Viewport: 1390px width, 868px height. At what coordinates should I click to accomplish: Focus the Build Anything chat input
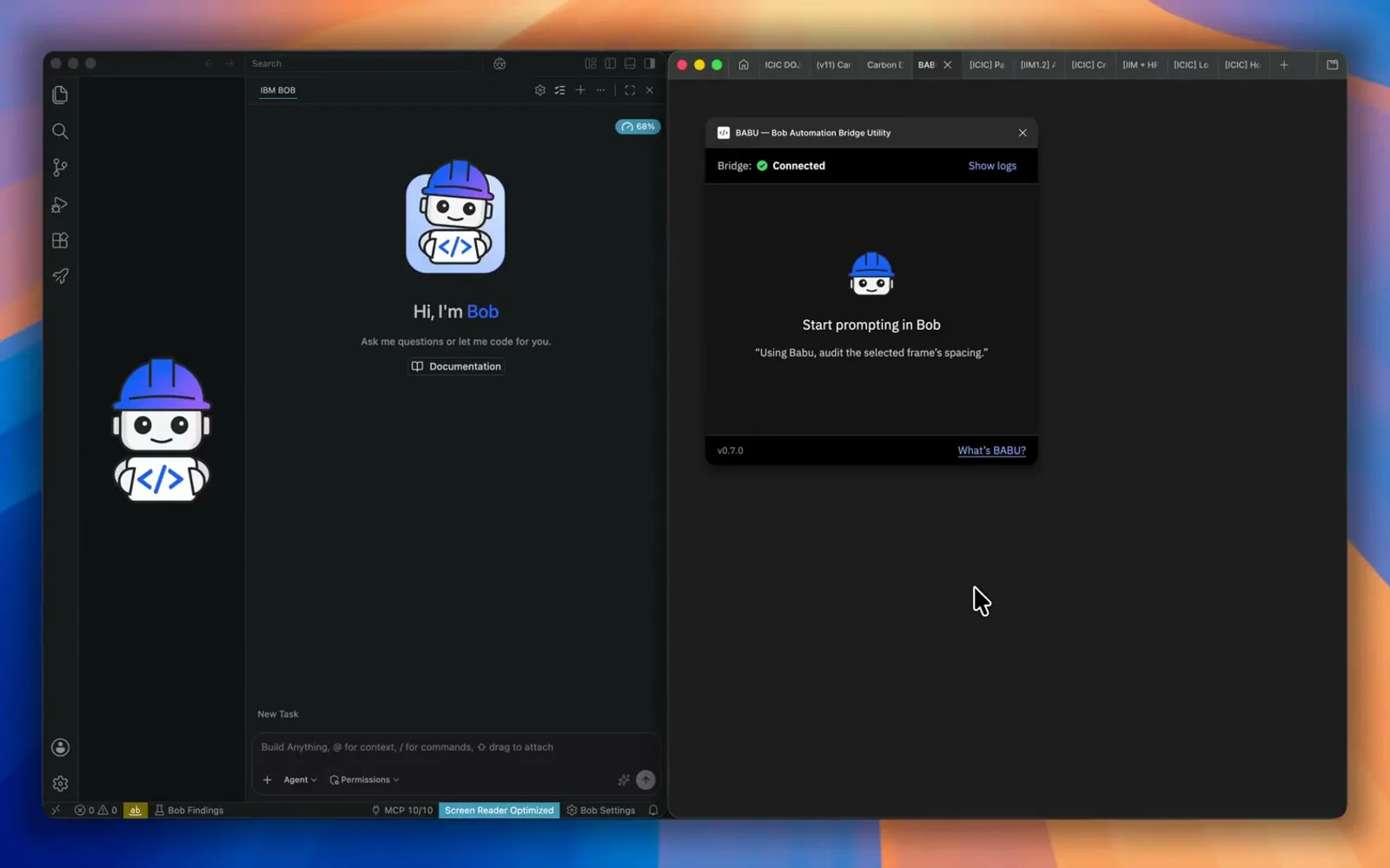coord(456,747)
